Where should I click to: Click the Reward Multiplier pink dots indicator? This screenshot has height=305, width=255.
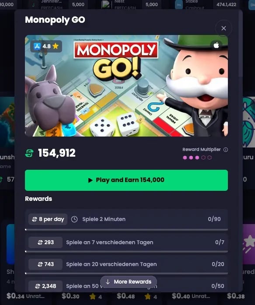click(197, 158)
